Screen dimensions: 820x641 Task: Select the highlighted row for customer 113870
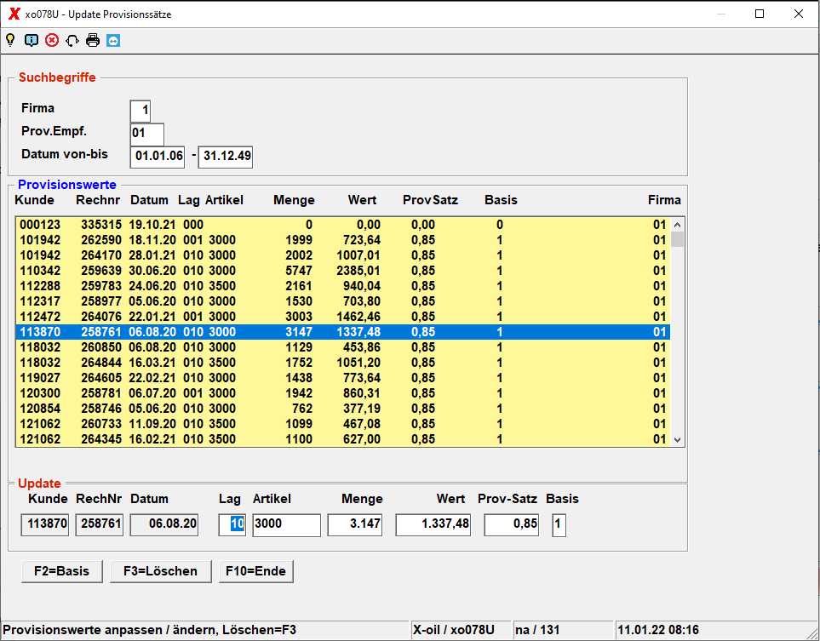click(343, 332)
